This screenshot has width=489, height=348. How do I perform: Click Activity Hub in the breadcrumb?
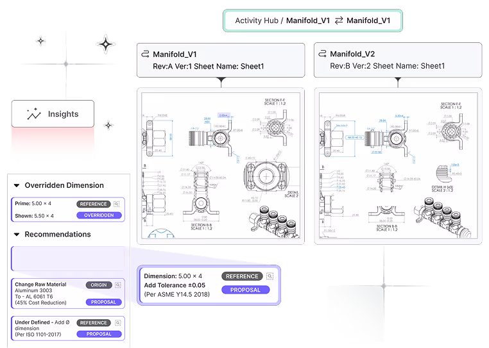(257, 21)
